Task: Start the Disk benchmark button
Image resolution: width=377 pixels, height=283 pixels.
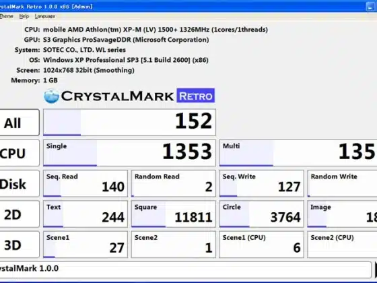Action: coord(20,183)
